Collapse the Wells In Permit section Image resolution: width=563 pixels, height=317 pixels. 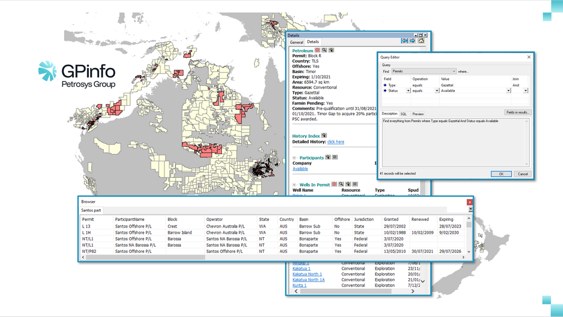[294, 185]
